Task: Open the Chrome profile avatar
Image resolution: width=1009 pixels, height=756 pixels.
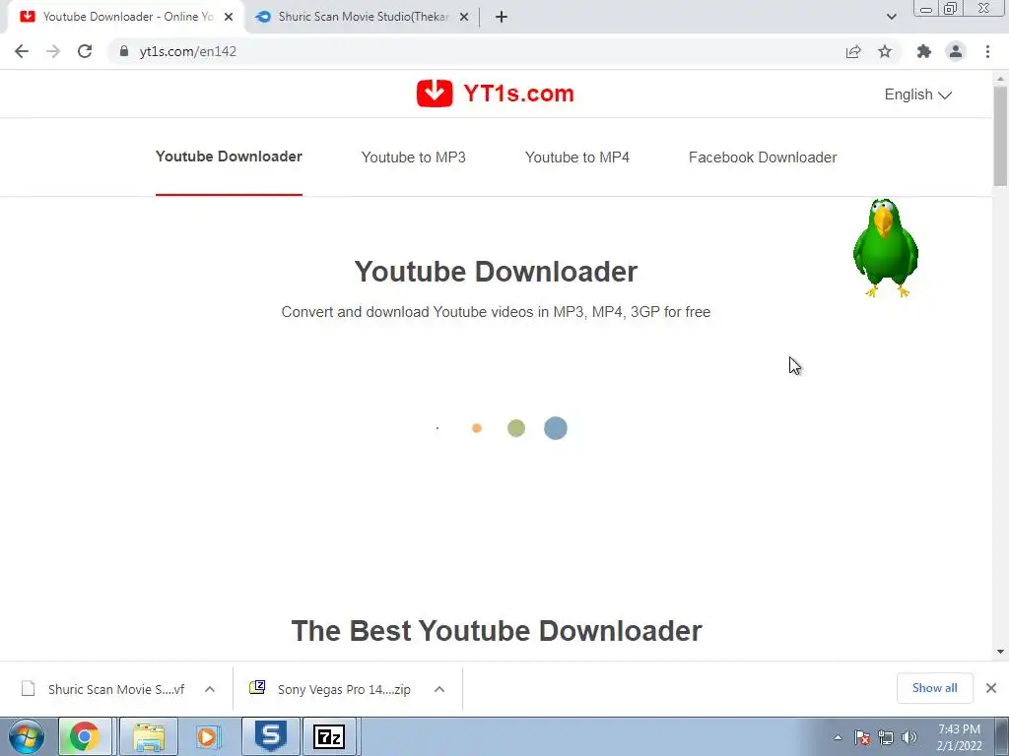Action: coord(956,51)
